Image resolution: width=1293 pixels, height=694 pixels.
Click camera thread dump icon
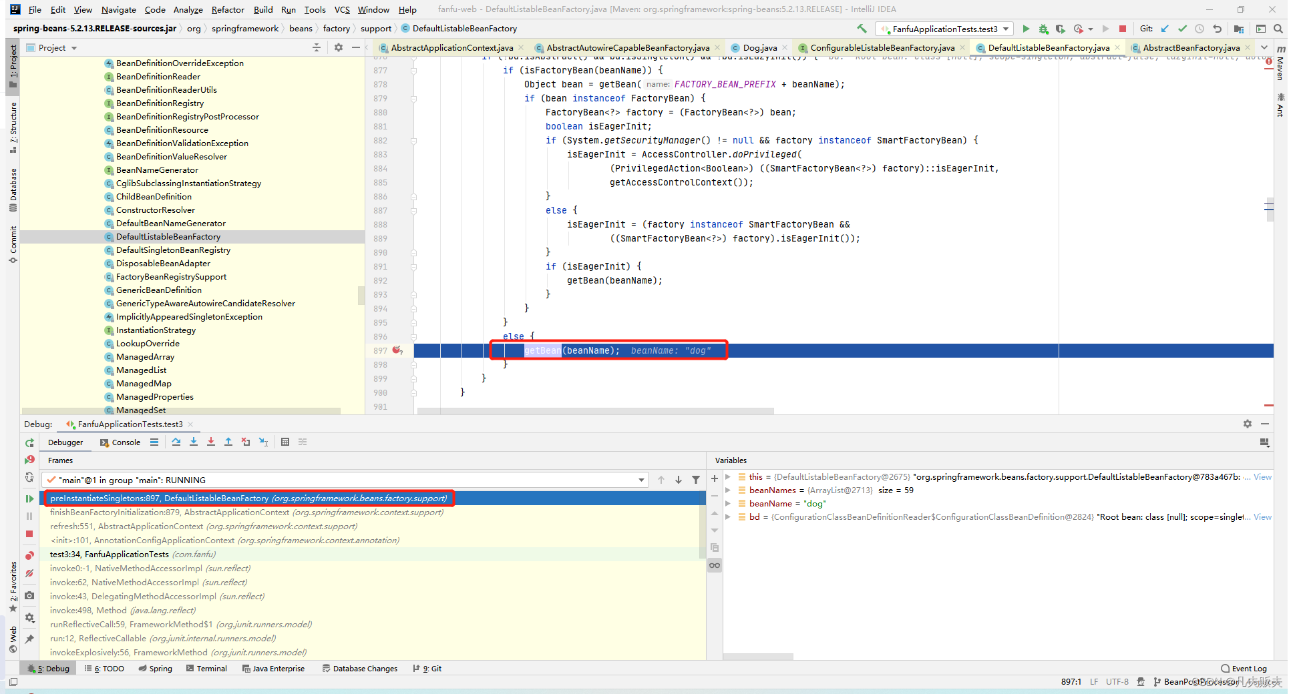(x=29, y=595)
